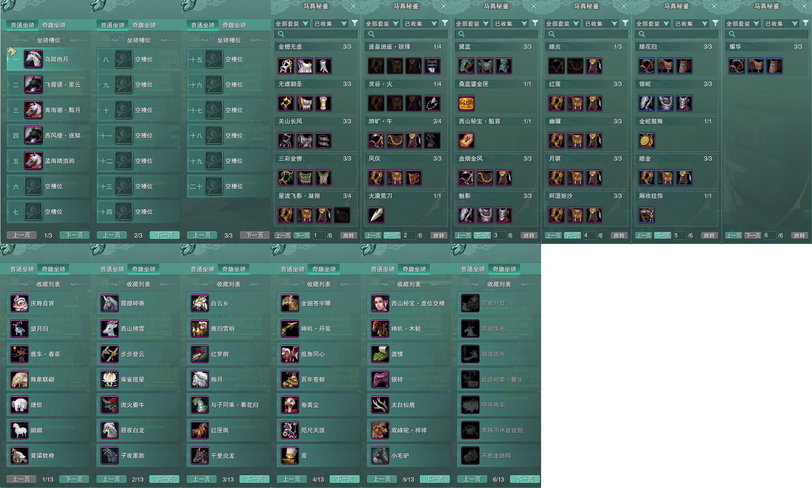Click the 与子同乘·看花归 entry
The image size is (812, 488).
[x=228, y=405]
